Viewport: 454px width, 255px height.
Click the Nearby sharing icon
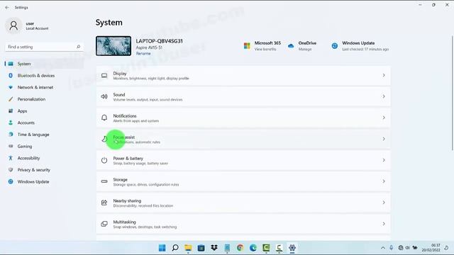(x=104, y=203)
